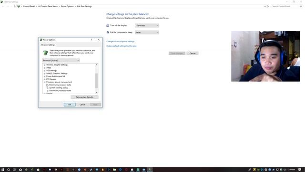The image size is (305, 172).
Task: Open Change advanced power settings link
Action: click(121, 42)
